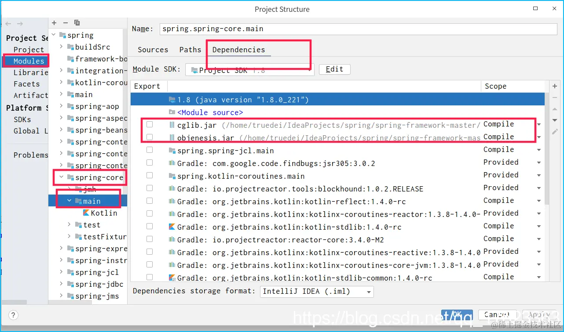
Task: Click the spring-aop folder icon
Action: pyautogui.click(x=70, y=106)
